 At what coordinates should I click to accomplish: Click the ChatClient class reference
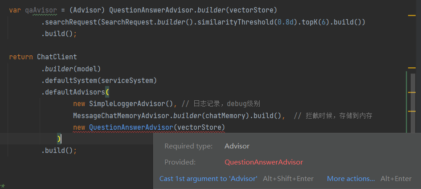point(57,57)
